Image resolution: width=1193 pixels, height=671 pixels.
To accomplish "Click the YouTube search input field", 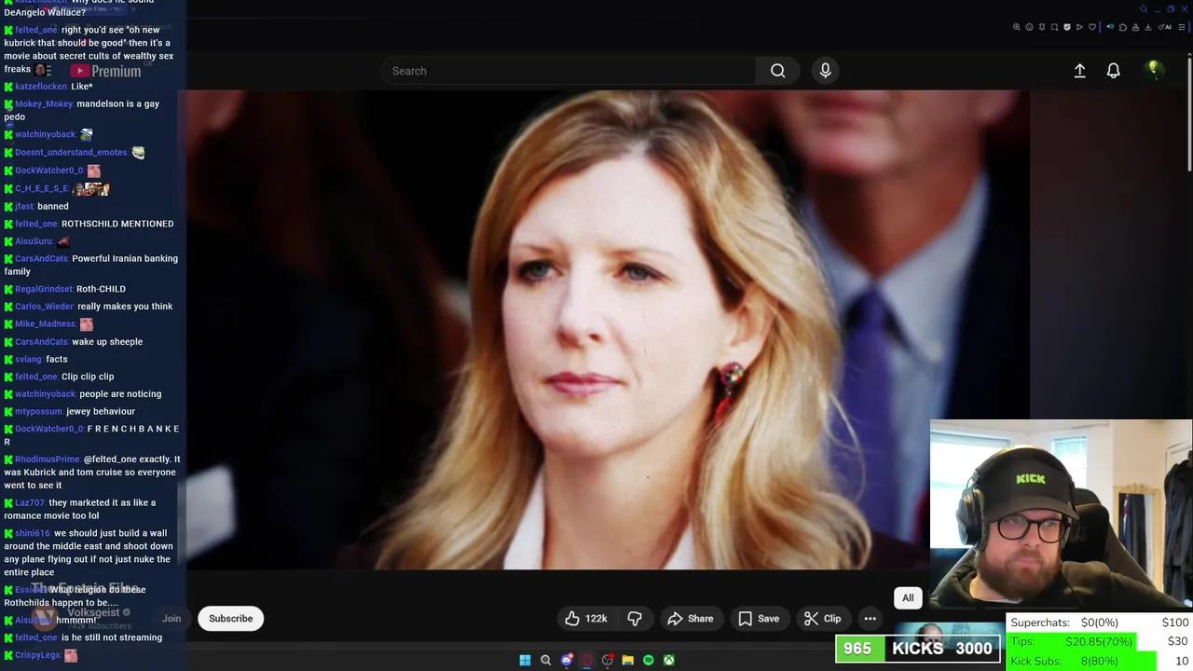I will (x=567, y=71).
